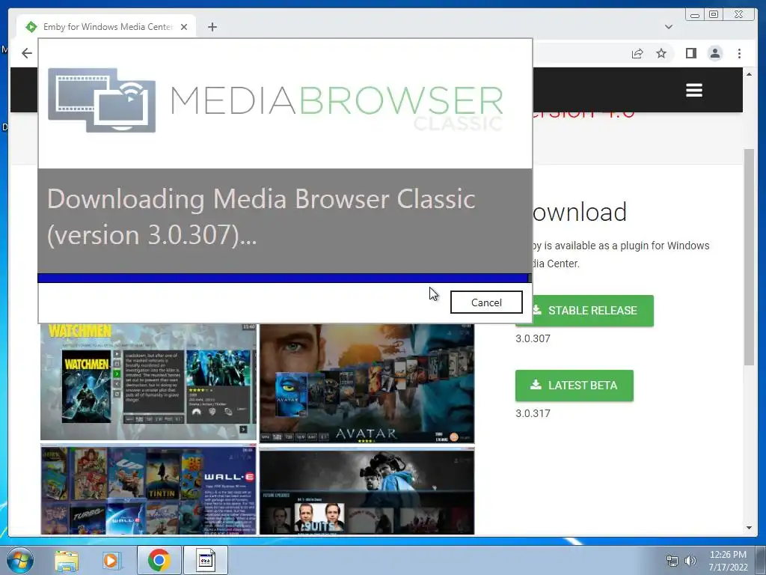Click the download progress bar
766x575 pixels.
click(x=284, y=278)
